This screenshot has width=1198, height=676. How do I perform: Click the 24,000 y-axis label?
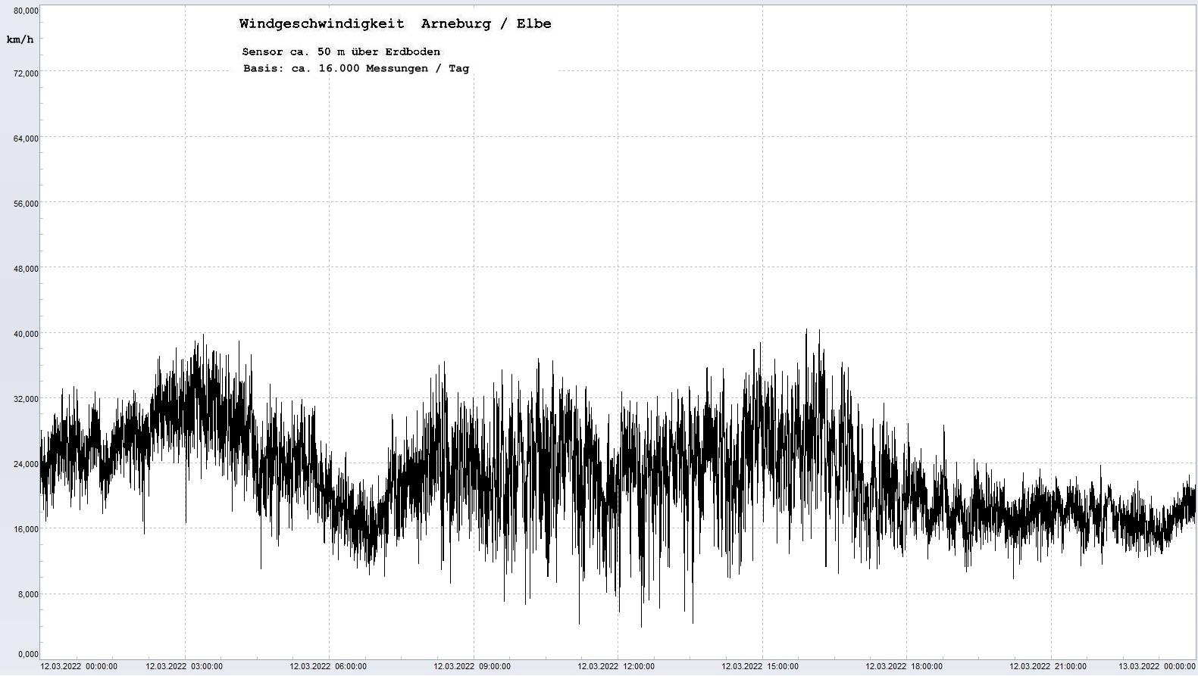coord(26,464)
